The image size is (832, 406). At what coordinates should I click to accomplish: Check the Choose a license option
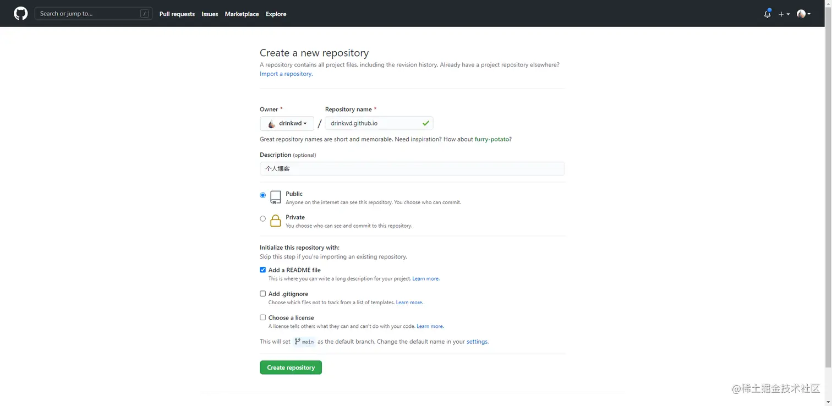(x=262, y=317)
